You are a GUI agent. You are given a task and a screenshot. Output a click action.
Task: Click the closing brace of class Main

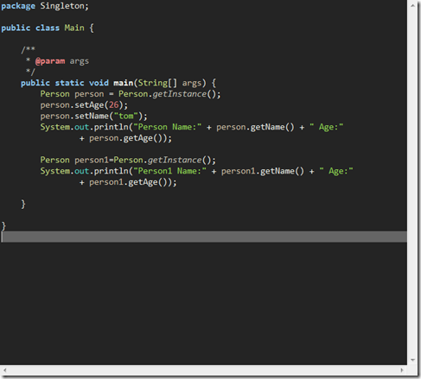click(3, 226)
